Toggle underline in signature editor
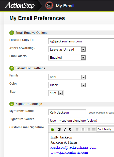The width and height of the screenshot is (114, 157). 70,130
